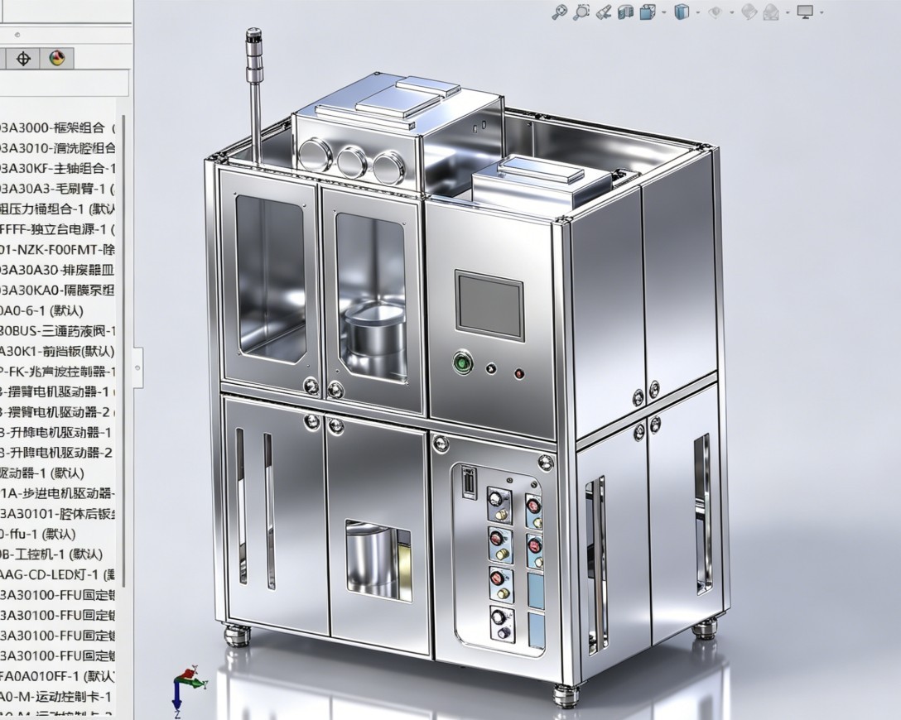Screen dimensions: 901x720
Task: Select the FA0A010FF-1 (默认) tree item
Action: click(57, 676)
